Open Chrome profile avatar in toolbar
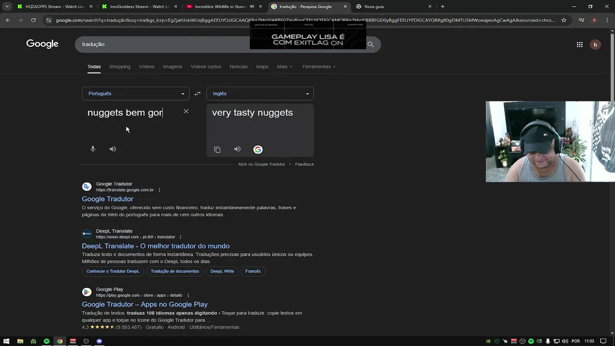Screen dimensions: 615x346 [594, 20]
